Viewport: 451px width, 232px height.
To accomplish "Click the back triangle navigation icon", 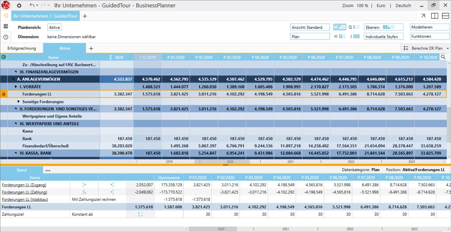I will (5, 16).
